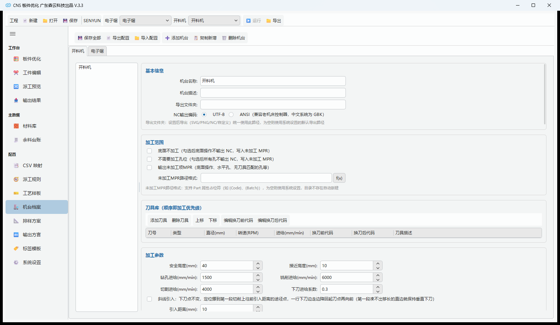This screenshot has height=325, width=560.
Task: Open the 材料库 material library
Action: [37, 126]
